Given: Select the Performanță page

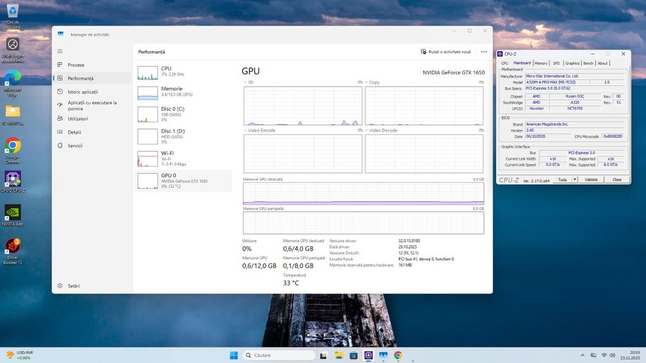Looking at the screenshot, I should coord(92,78).
